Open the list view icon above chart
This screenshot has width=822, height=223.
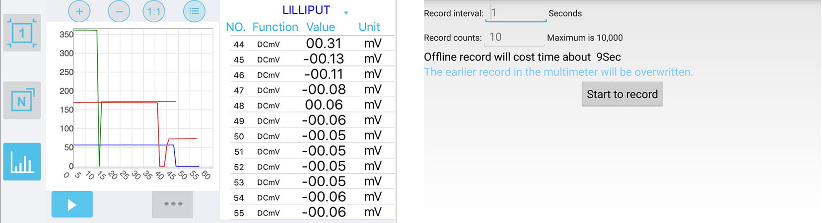(x=194, y=11)
